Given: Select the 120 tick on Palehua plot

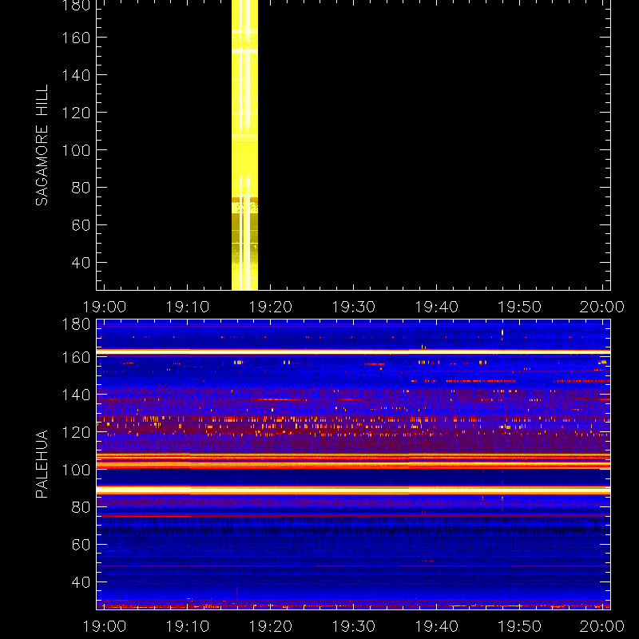Looking at the screenshot, I should (x=76, y=432).
